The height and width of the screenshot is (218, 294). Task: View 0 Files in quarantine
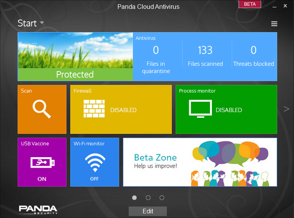pos(156,60)
